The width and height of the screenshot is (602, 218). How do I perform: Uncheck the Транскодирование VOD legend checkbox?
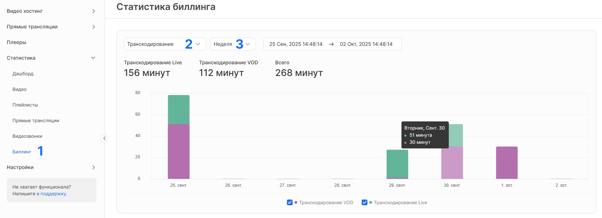pos(290,202)
